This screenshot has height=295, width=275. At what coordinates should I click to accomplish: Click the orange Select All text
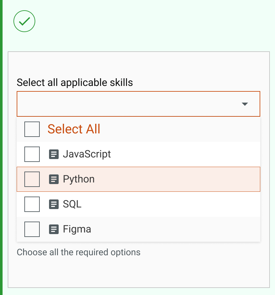click(x=74, y=129)
